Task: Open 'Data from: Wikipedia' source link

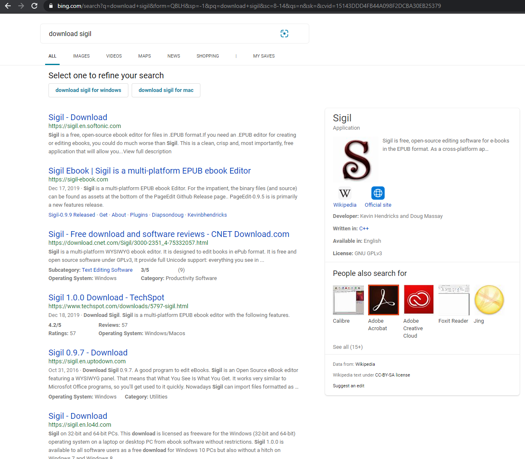Action: click(365, 365)
